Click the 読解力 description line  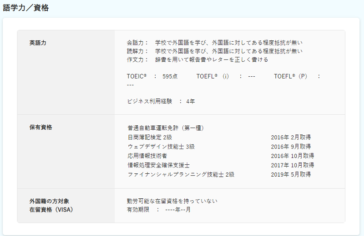pos(214,51)
